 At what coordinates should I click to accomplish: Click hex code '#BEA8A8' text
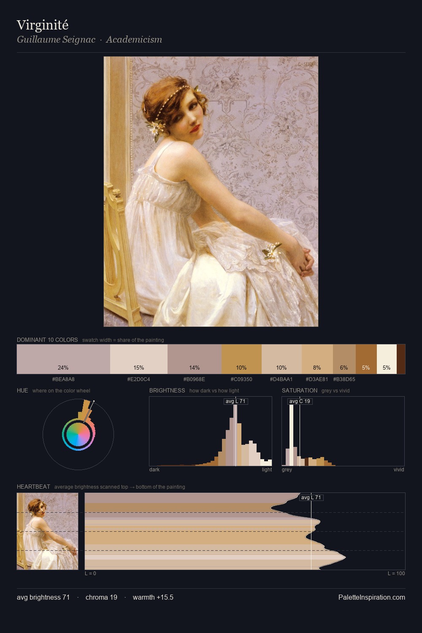click(x=63, y=379)
